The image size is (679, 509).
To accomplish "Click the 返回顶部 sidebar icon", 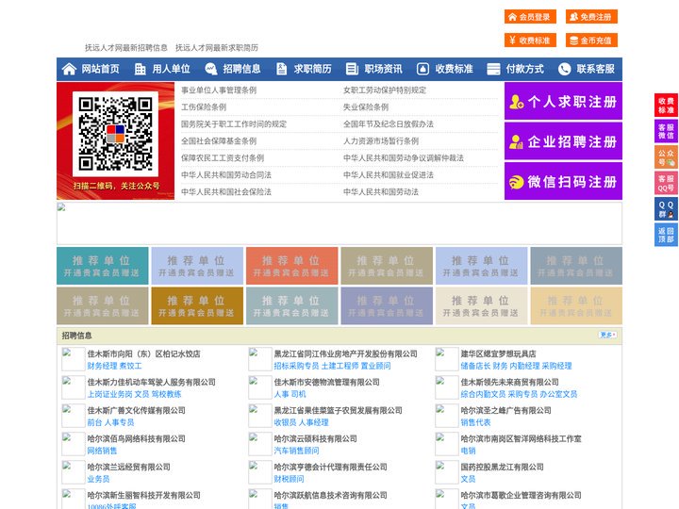I will pyautogui.click(x=666, y=235).
